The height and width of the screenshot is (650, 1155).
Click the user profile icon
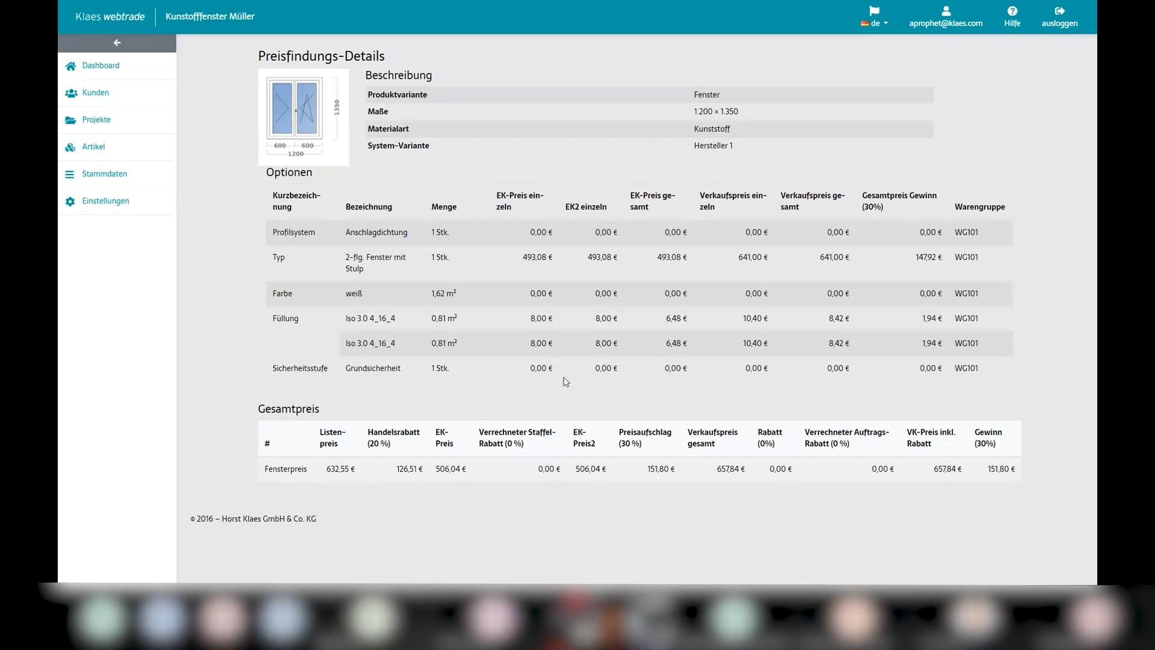tap(946, 11)
